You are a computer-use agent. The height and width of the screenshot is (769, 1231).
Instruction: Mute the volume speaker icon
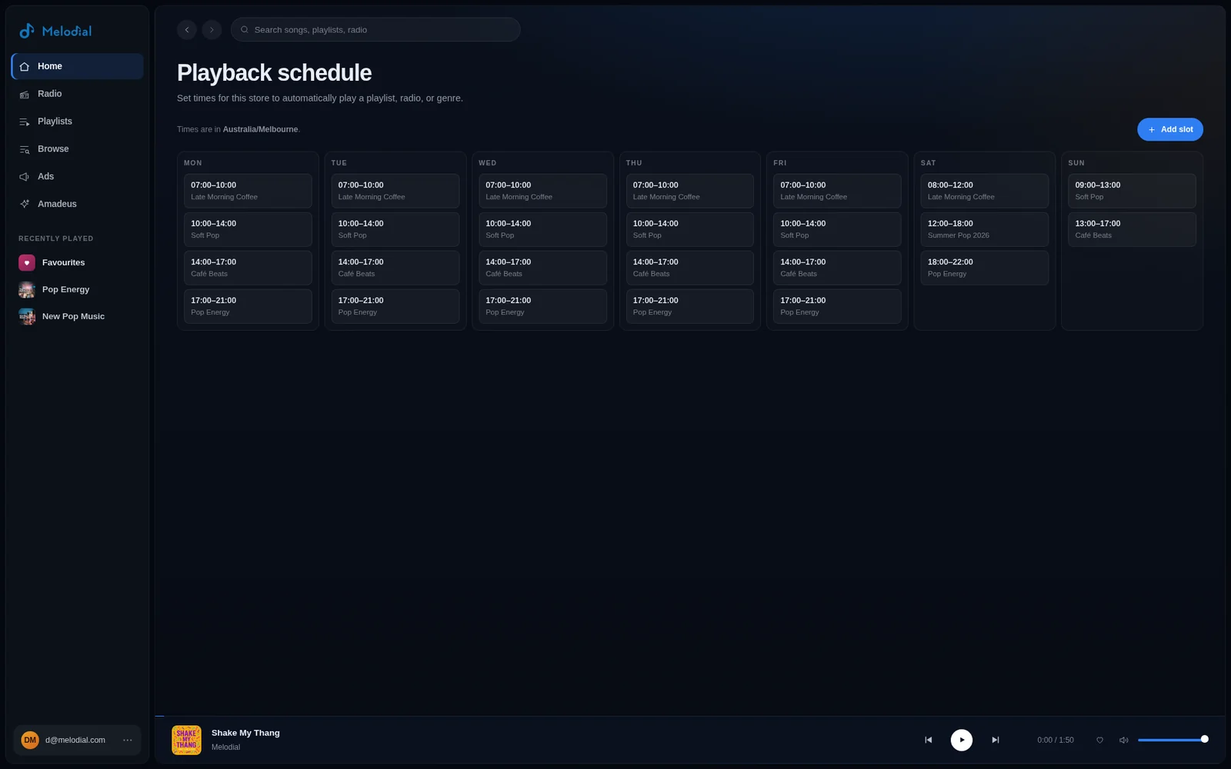[x=1123, y=740]
